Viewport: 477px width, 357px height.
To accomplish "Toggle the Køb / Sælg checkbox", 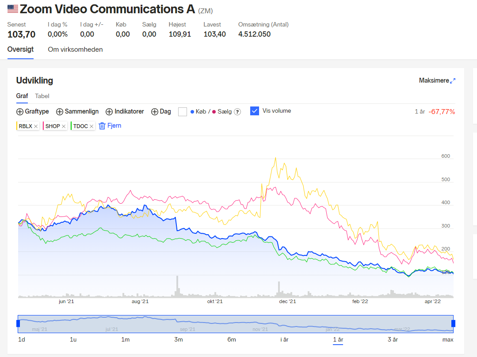I will point(183,112).
